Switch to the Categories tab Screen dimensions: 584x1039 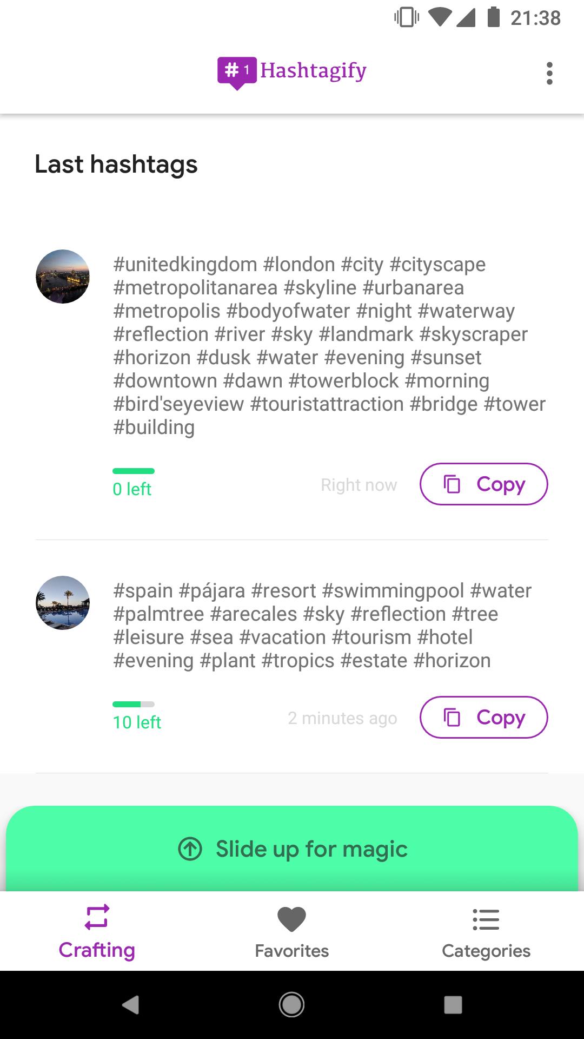point(486,931)
